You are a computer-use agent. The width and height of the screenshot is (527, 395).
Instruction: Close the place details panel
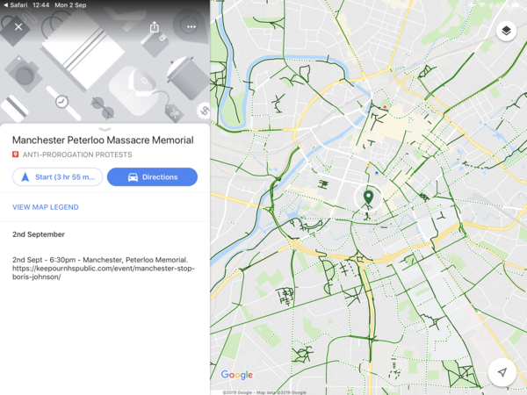coord(18,26)
